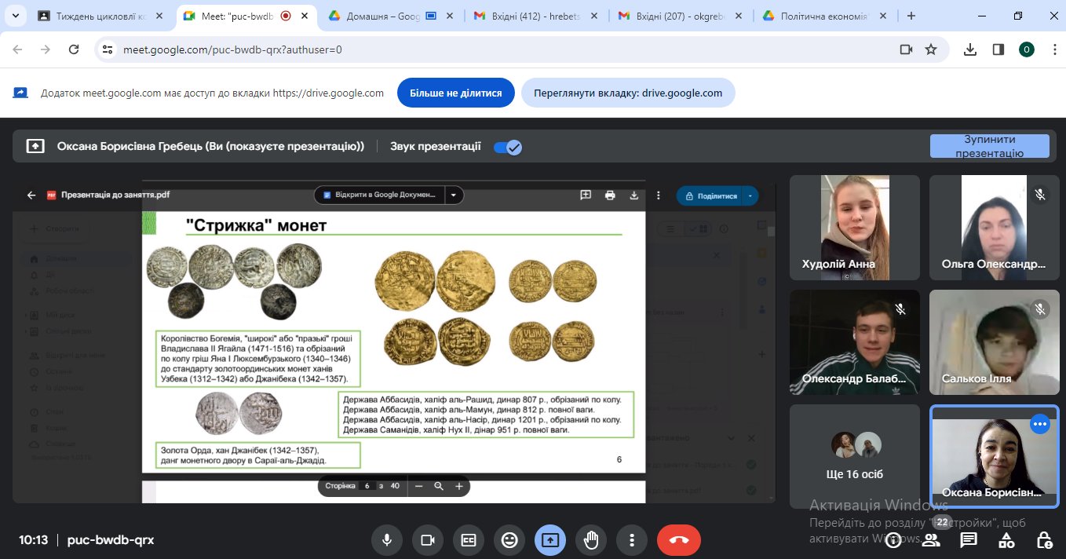Expand the open-with dropdown arrow in PDF viewer
Screen dimensions: 1066x559
454,195
